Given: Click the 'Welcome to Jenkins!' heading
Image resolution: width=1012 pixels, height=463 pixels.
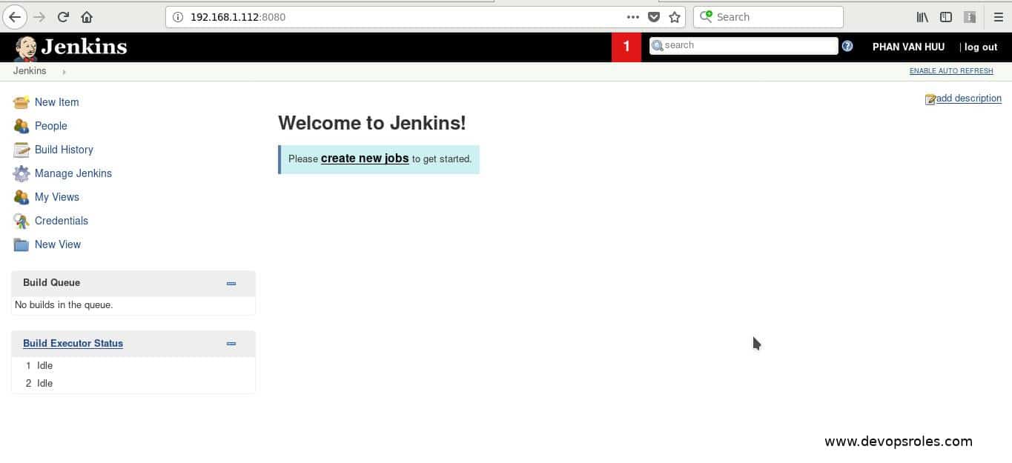Looking at the screenshot, I should point(372,123).
